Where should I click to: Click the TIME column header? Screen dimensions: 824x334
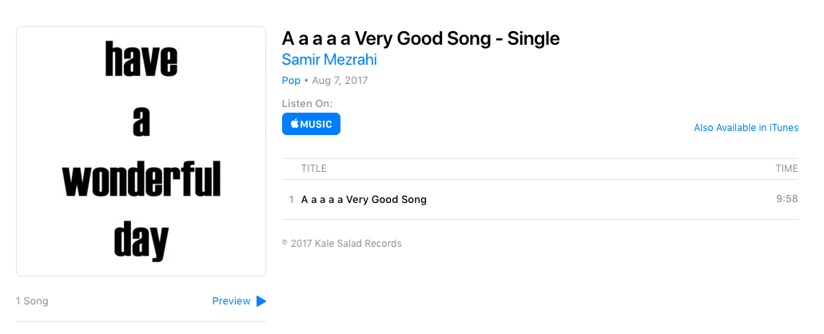pos(786,169)
